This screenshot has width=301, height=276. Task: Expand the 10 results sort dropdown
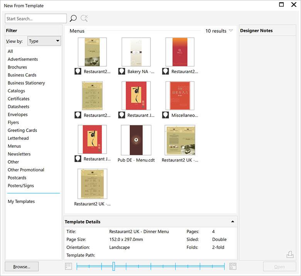pos(231,31)
